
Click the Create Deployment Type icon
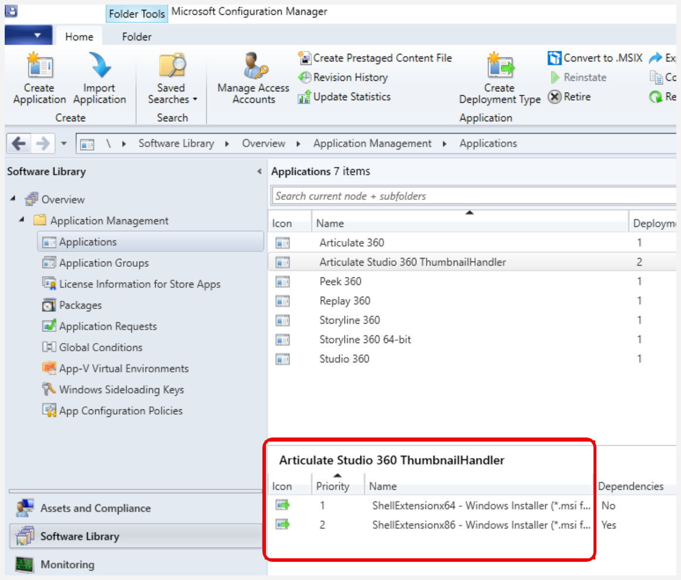(500, 66)
